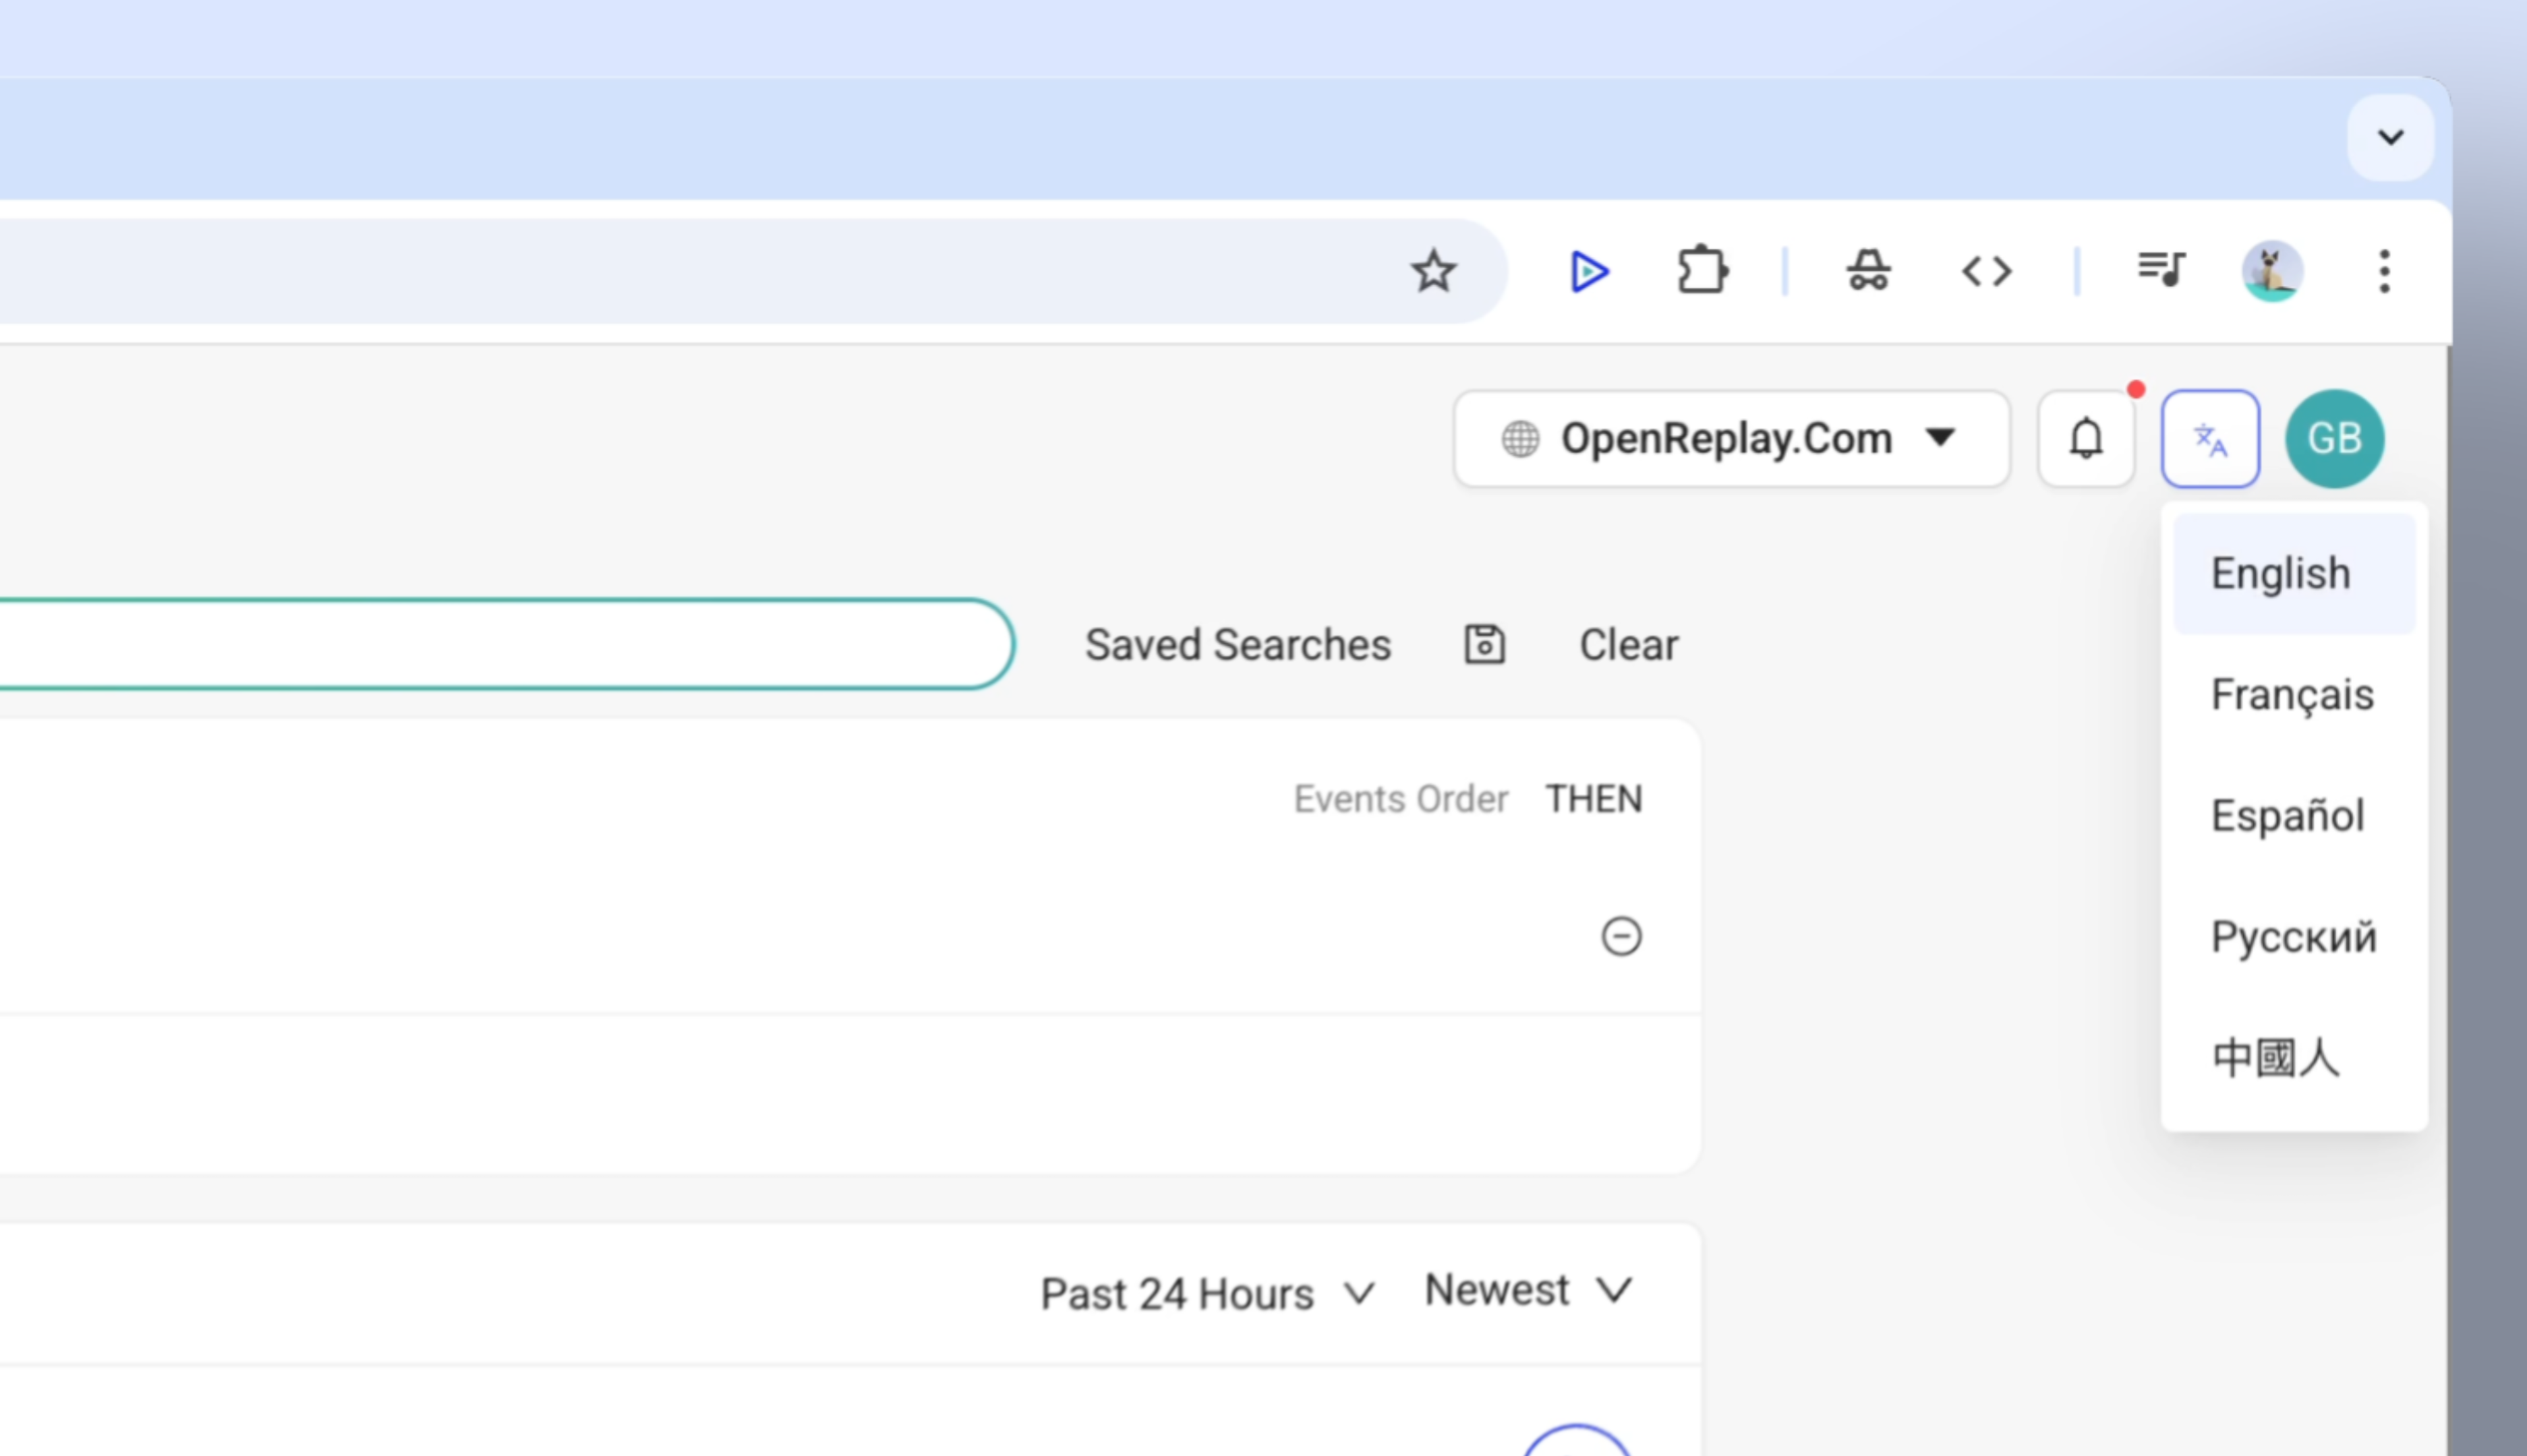
Task: Open Saved Searches
Action: click(1238, 645)
